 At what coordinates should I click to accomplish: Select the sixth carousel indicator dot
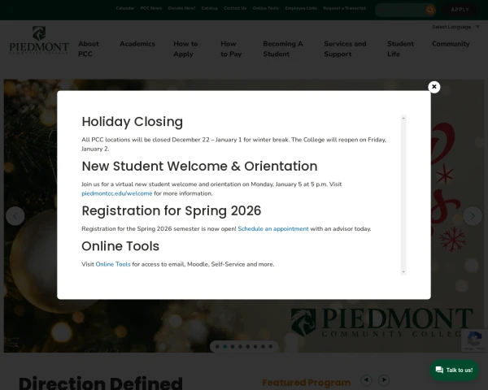point(255,346)
